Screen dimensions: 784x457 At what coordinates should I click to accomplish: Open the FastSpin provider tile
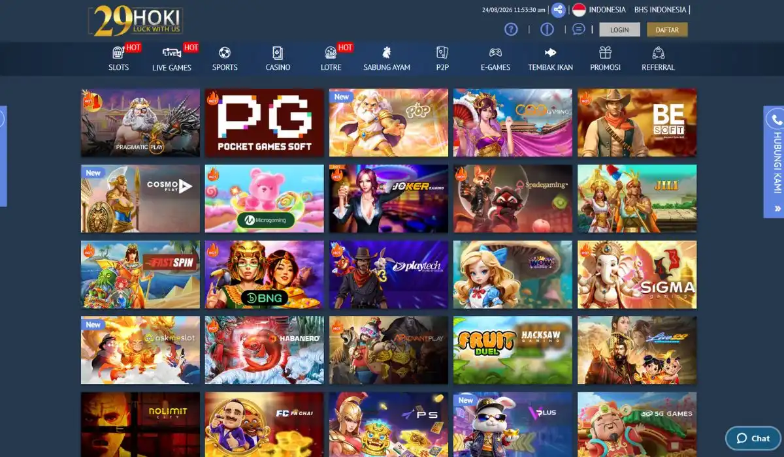click(140, 275)
